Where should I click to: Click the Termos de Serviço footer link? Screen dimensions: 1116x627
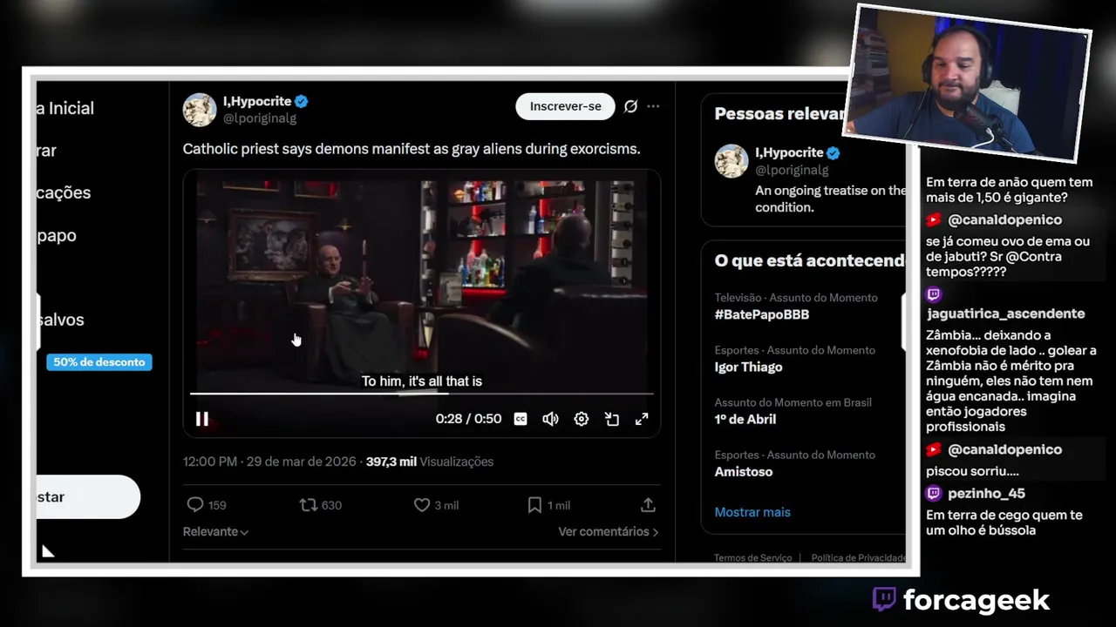tap(752, 557)
